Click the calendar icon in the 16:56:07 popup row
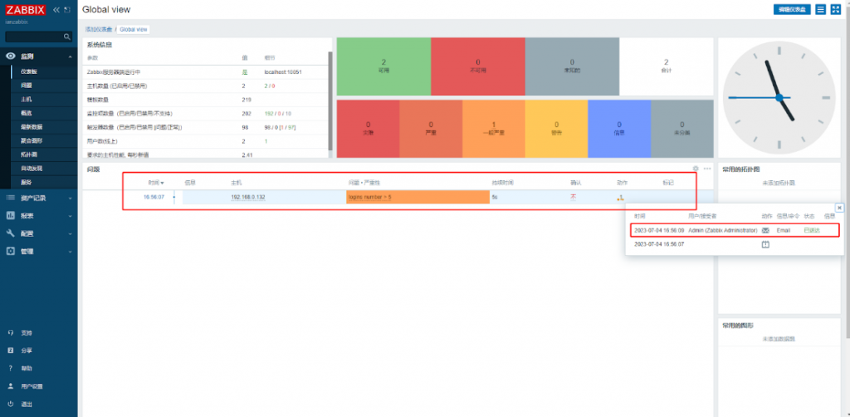This screenshot has width=850, height=417. pyautogui.click(x=765, y=244)
